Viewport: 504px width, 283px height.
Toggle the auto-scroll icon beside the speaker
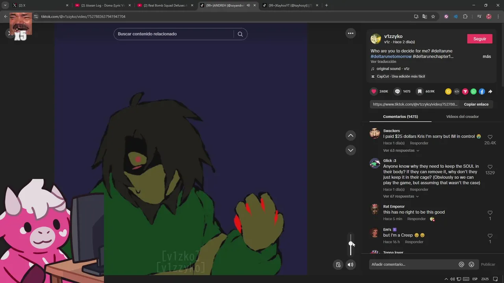338,265
